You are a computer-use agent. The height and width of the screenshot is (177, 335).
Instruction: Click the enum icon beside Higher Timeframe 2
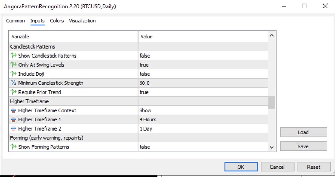(x=14, y=129)
